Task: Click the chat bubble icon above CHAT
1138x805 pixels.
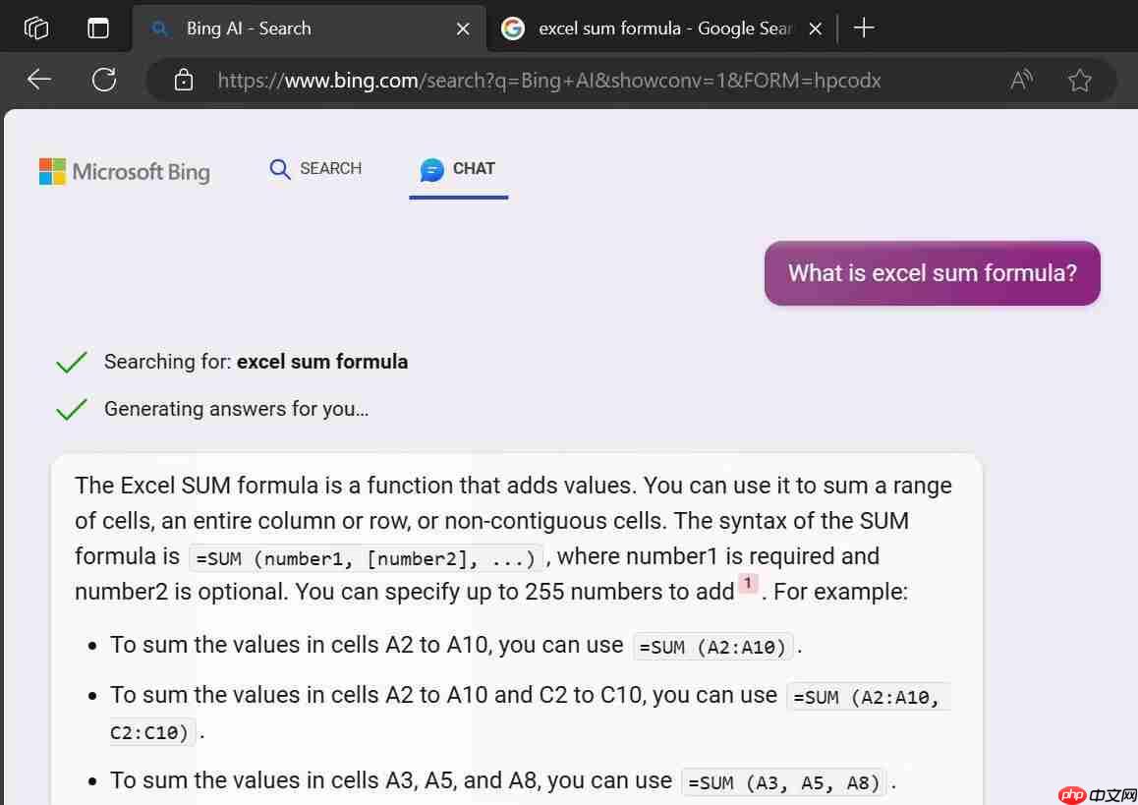Action: (432, 169)
